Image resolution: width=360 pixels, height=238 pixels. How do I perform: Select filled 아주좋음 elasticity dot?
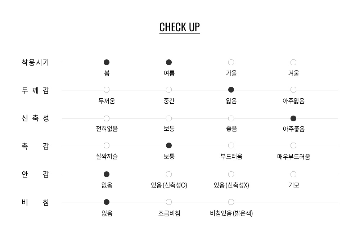coord(293,118)
